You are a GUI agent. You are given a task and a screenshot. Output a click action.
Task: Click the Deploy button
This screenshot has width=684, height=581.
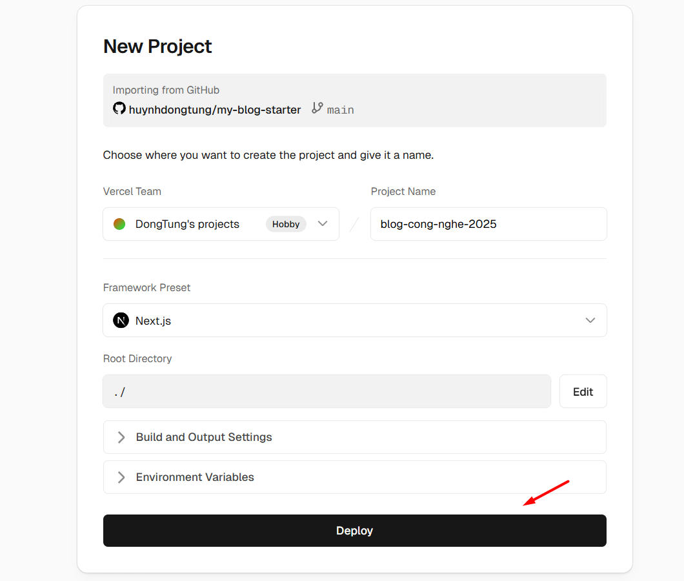coord(354,530)
